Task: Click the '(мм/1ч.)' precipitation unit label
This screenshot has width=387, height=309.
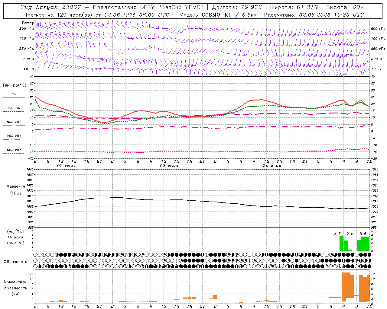Action: point(16,243)
